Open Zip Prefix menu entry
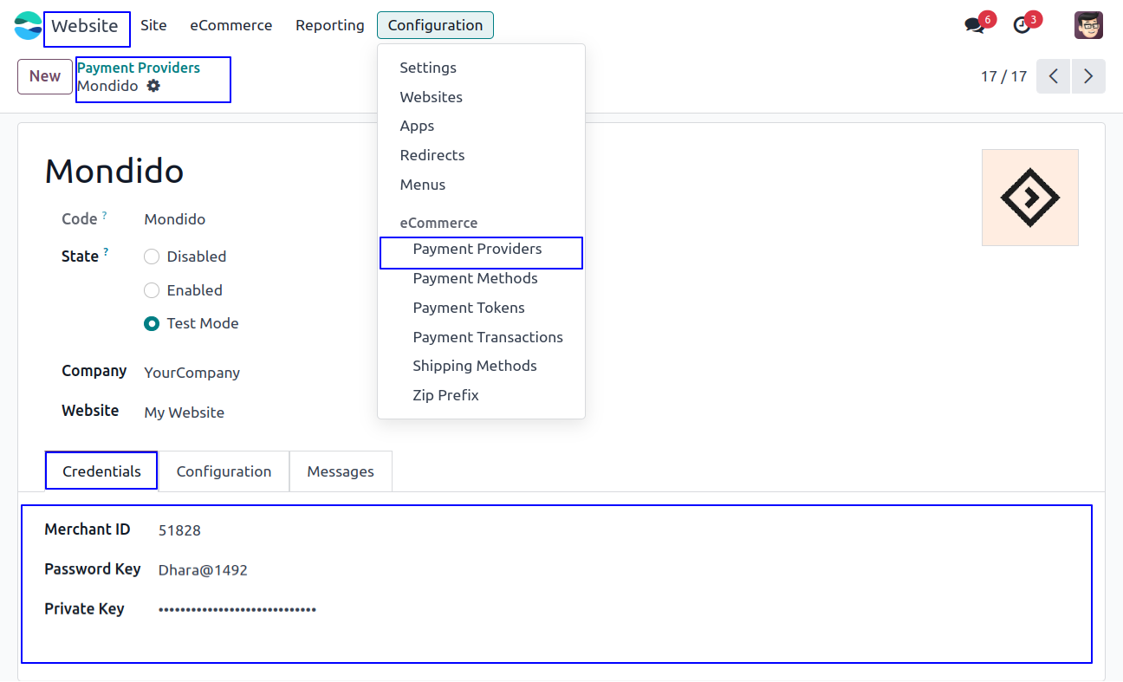 (445, 395)
